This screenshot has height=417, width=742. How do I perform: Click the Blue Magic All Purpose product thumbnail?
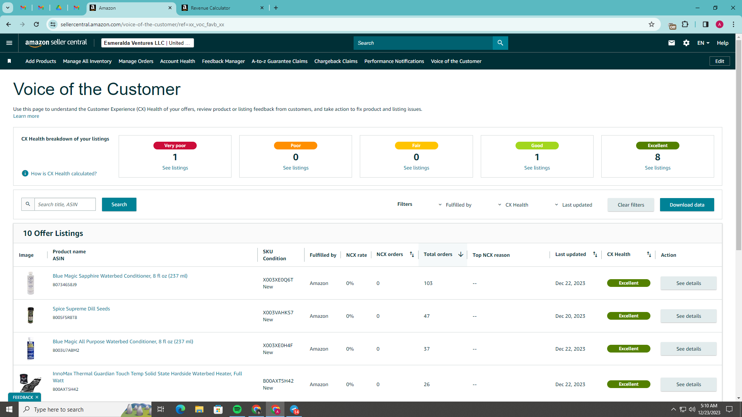click(x=31, y=348)
